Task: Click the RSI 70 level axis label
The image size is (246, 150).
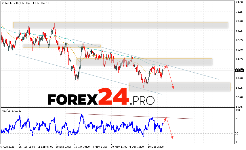Action: [238, 119]
